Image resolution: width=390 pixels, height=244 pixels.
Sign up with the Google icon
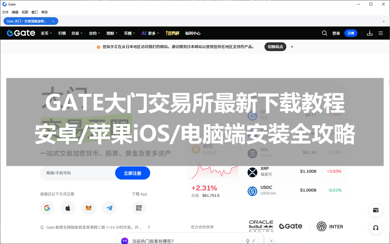tap(47, 208)
